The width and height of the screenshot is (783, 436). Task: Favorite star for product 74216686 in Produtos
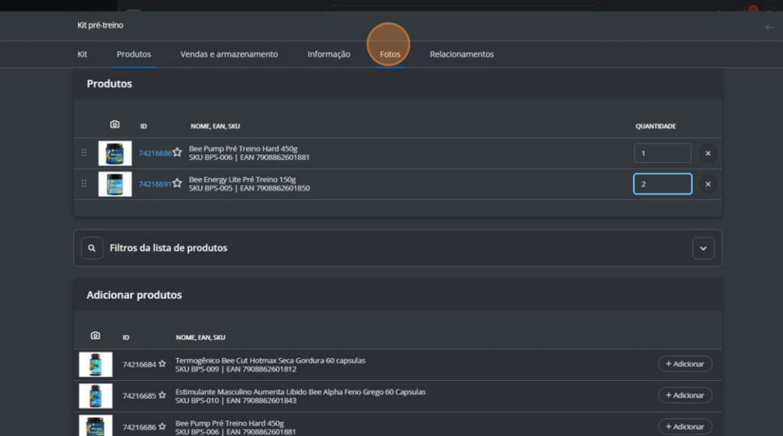point(177,152)
